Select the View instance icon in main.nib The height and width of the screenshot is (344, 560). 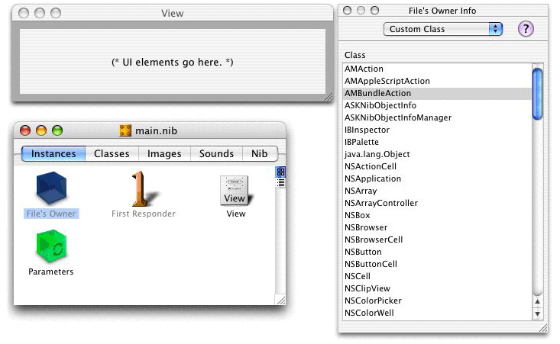[236, 191]
